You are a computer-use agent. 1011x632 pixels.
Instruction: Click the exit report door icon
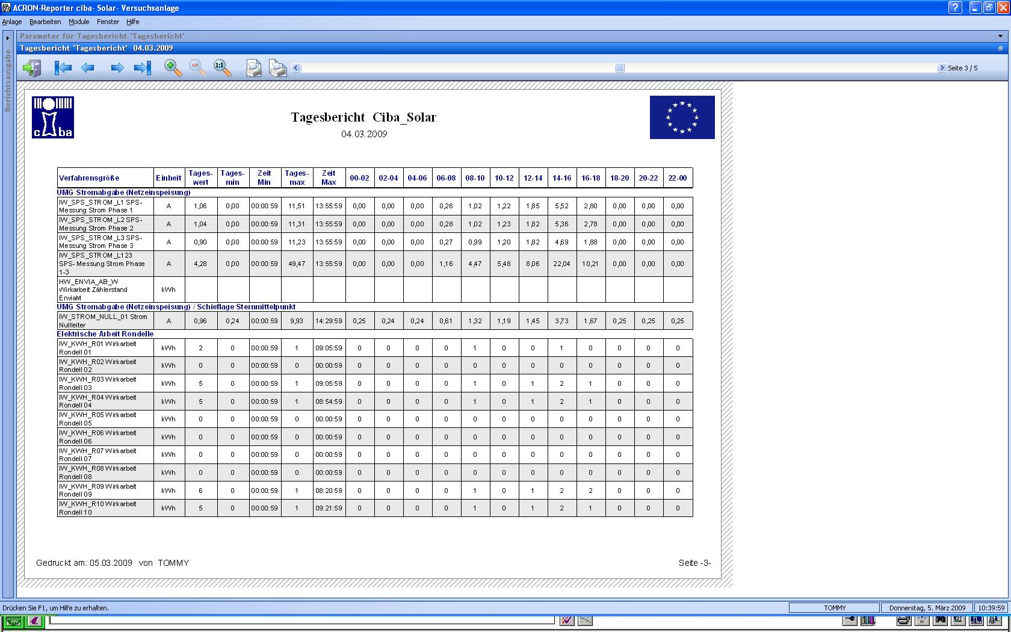(x=32, y=68)
